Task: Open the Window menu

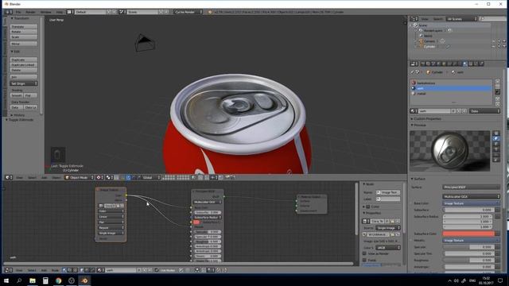Action: [46, 12]
